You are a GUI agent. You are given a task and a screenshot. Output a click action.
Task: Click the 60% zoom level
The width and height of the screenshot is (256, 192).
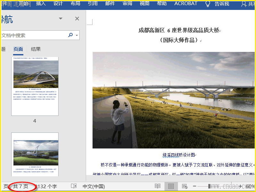coord(250,187)
